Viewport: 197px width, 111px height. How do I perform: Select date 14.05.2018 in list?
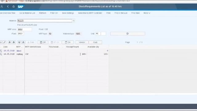tap(9, 54)
